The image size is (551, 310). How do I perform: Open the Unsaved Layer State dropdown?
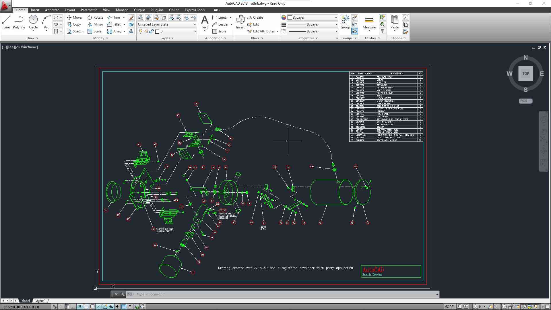(x=167, y=24)
